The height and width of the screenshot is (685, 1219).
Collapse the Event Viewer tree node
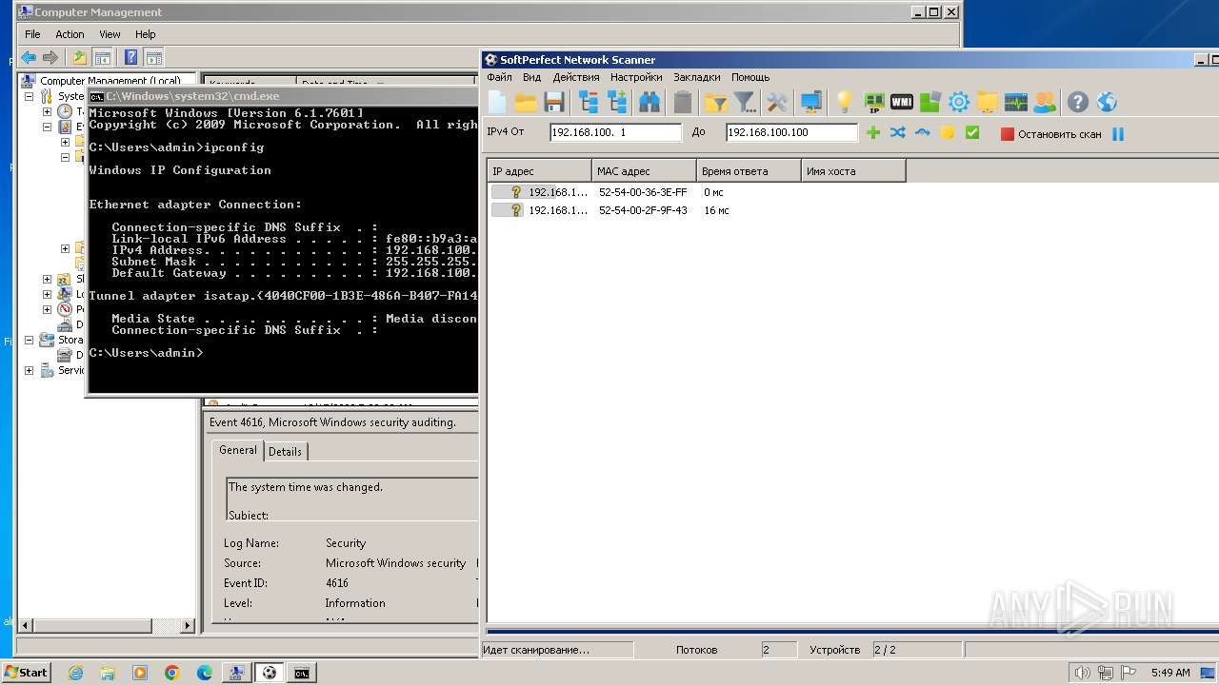pyautogui.click(x=47, y=127)
